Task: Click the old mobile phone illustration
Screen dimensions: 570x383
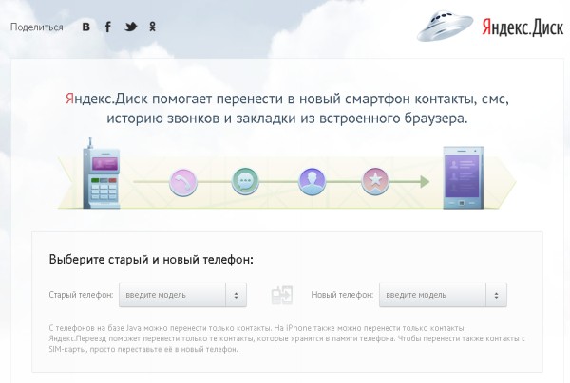Action: 102,173
